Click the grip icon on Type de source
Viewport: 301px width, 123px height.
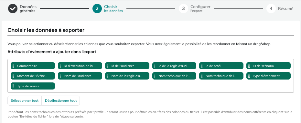13,86
